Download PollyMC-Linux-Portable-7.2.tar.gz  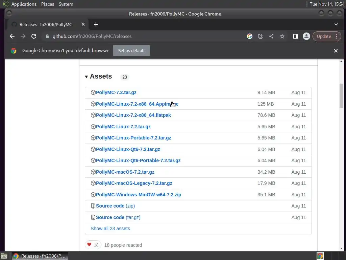click(x=133, y=138)
